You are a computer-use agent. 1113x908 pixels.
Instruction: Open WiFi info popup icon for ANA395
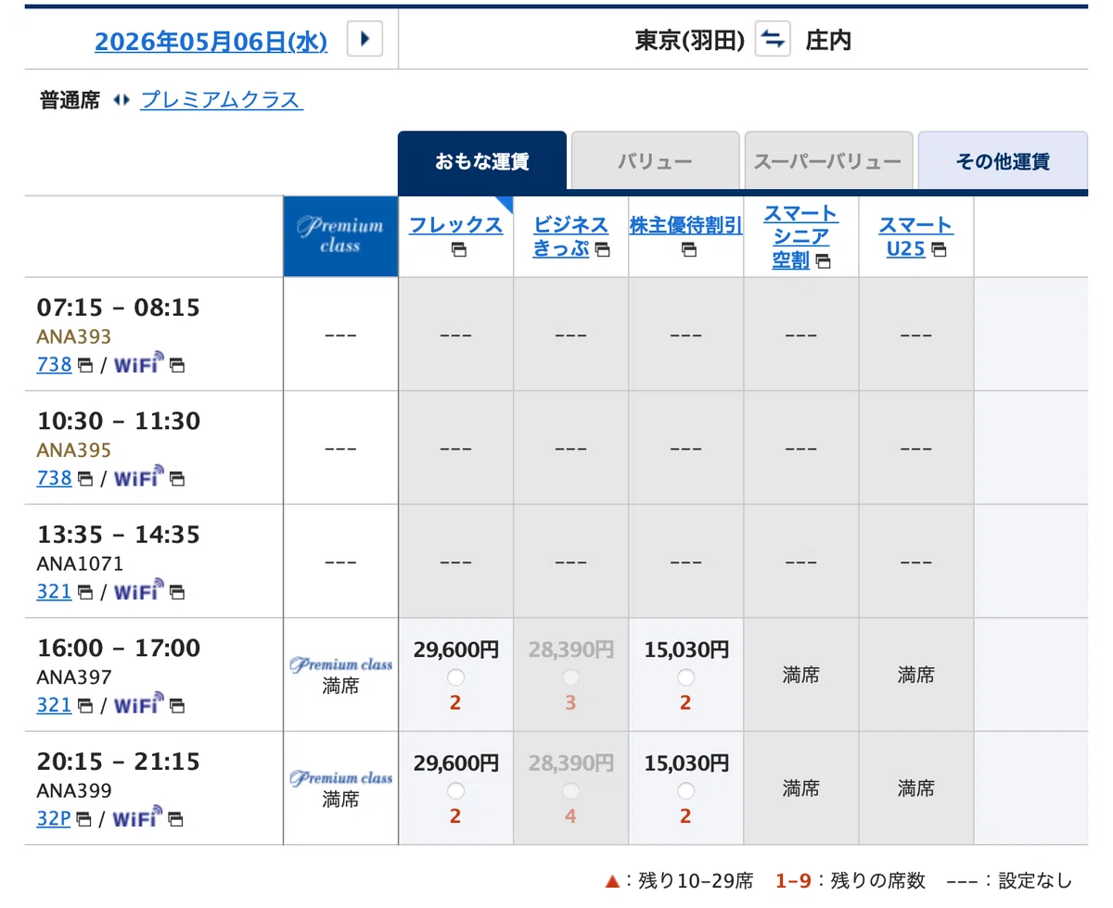point(177,479)
